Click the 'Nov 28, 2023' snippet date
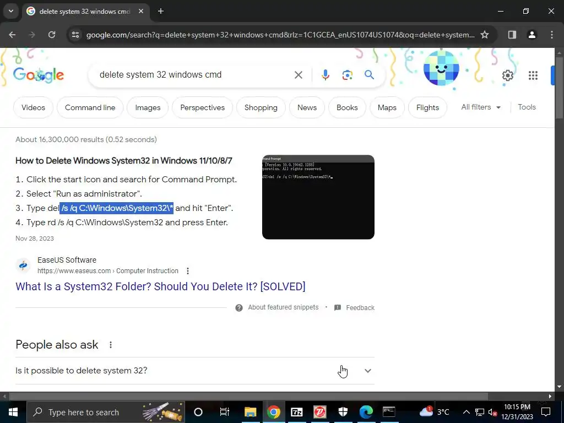Image resolution: width=564 pixels, height=423 pixels. coord(35,238)
